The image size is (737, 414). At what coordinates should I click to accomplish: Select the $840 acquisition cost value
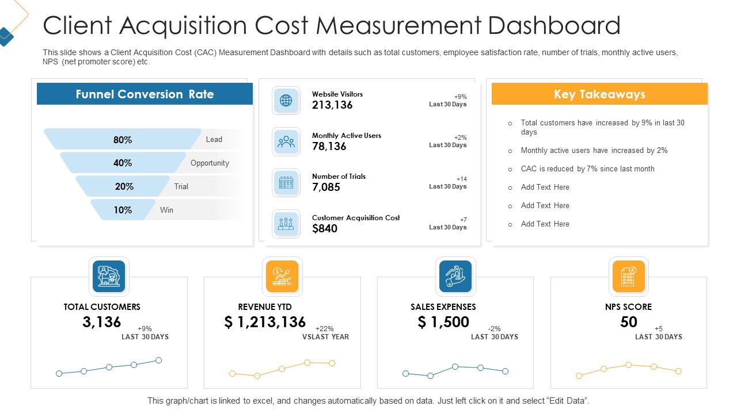[325, 229]
